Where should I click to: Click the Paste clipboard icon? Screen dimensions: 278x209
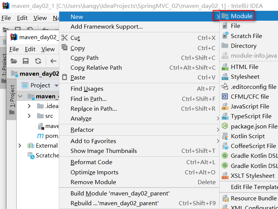[x=65, y=77]
